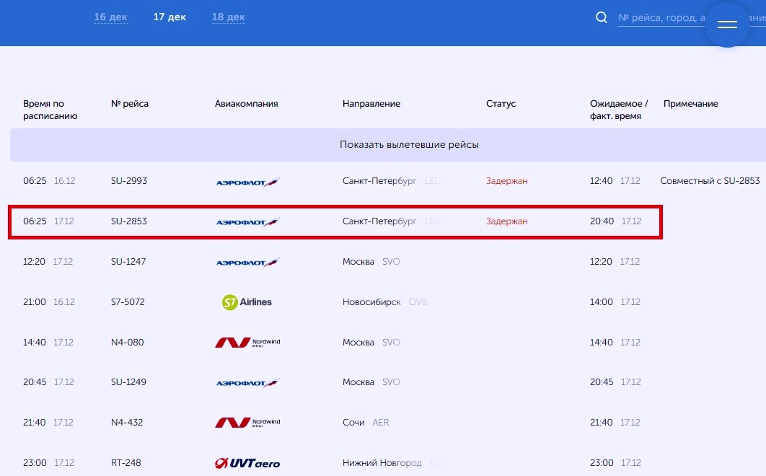Click flight number RT-248
The image size is (766, 476).
(126, 463)
